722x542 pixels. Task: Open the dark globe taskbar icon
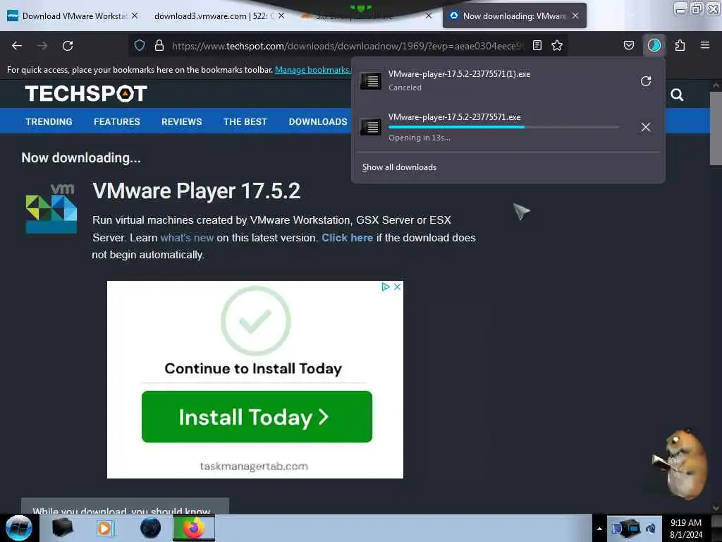point(150,528)
